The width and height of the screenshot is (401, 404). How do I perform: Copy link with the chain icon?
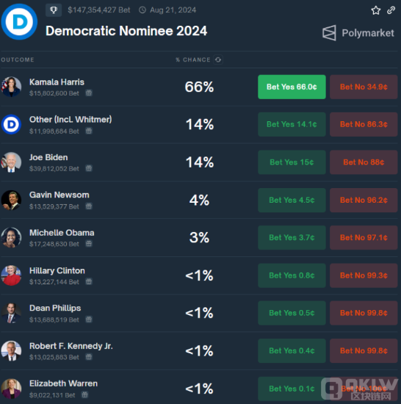point(391,10)
